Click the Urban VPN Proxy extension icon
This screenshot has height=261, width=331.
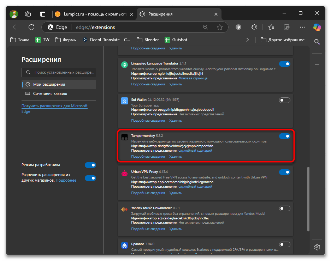point(125,173)
